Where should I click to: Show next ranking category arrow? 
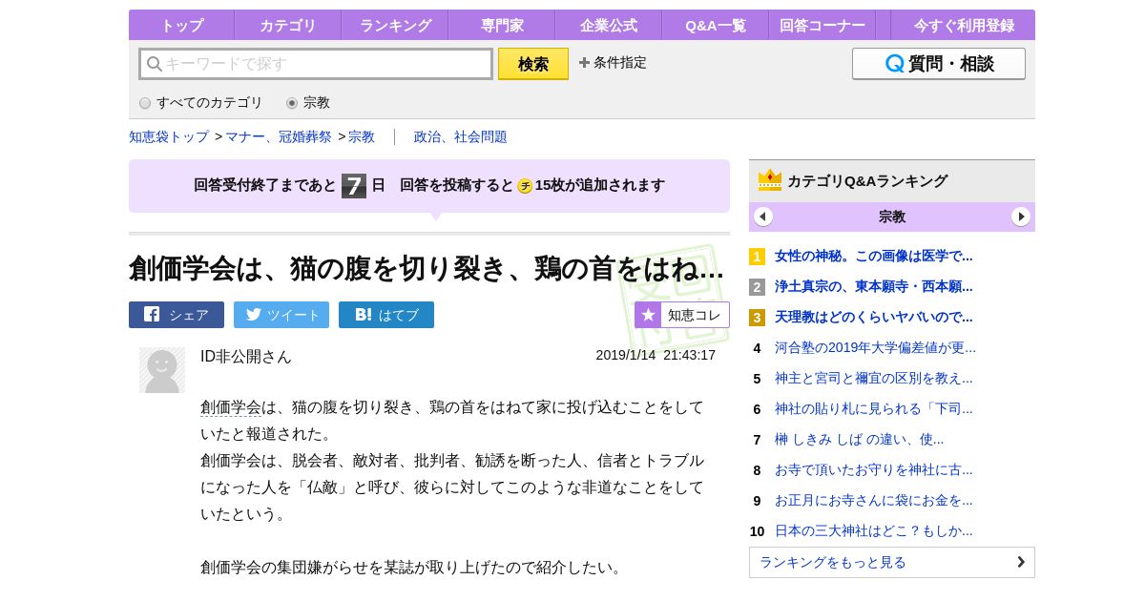coord(1021,217)
